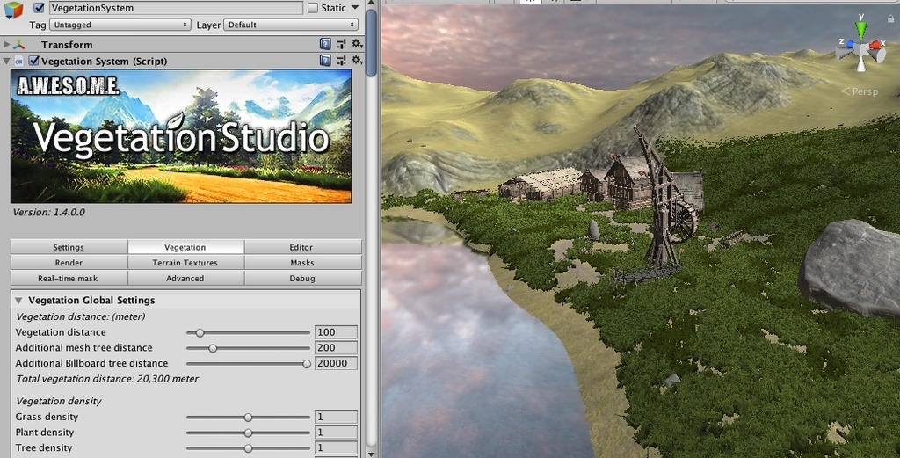This screenshot has width=900, height=458.
Task: Click the 'Vegetation density' heading
Action: coord(59,401)
